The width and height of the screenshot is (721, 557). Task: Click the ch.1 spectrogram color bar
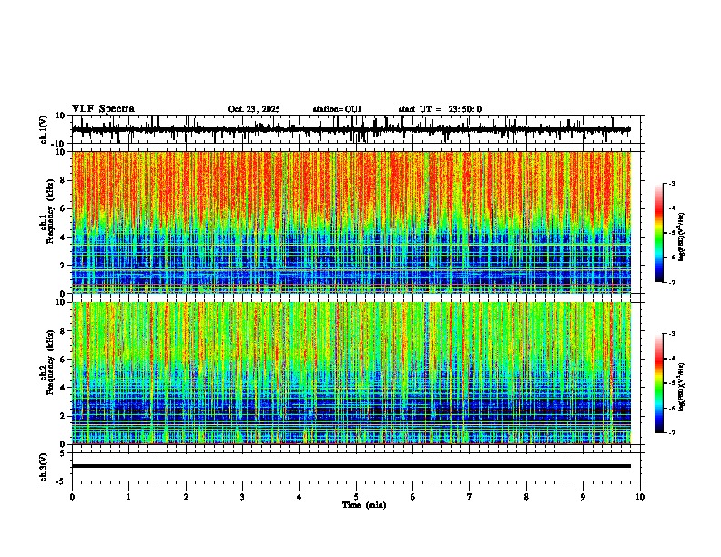(659, 233)
